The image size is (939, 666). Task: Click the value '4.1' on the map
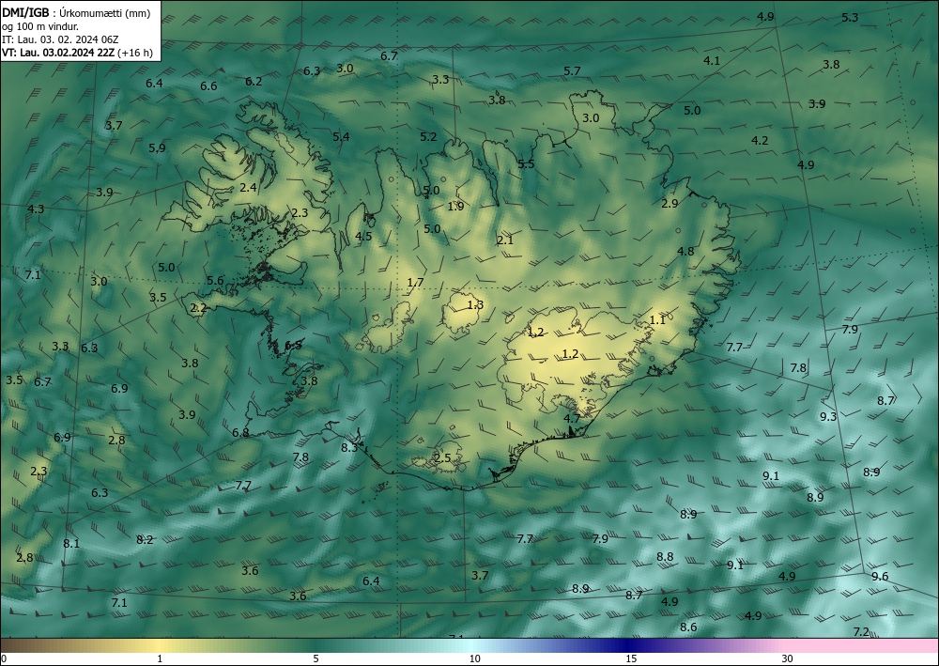tap(712, 60)
